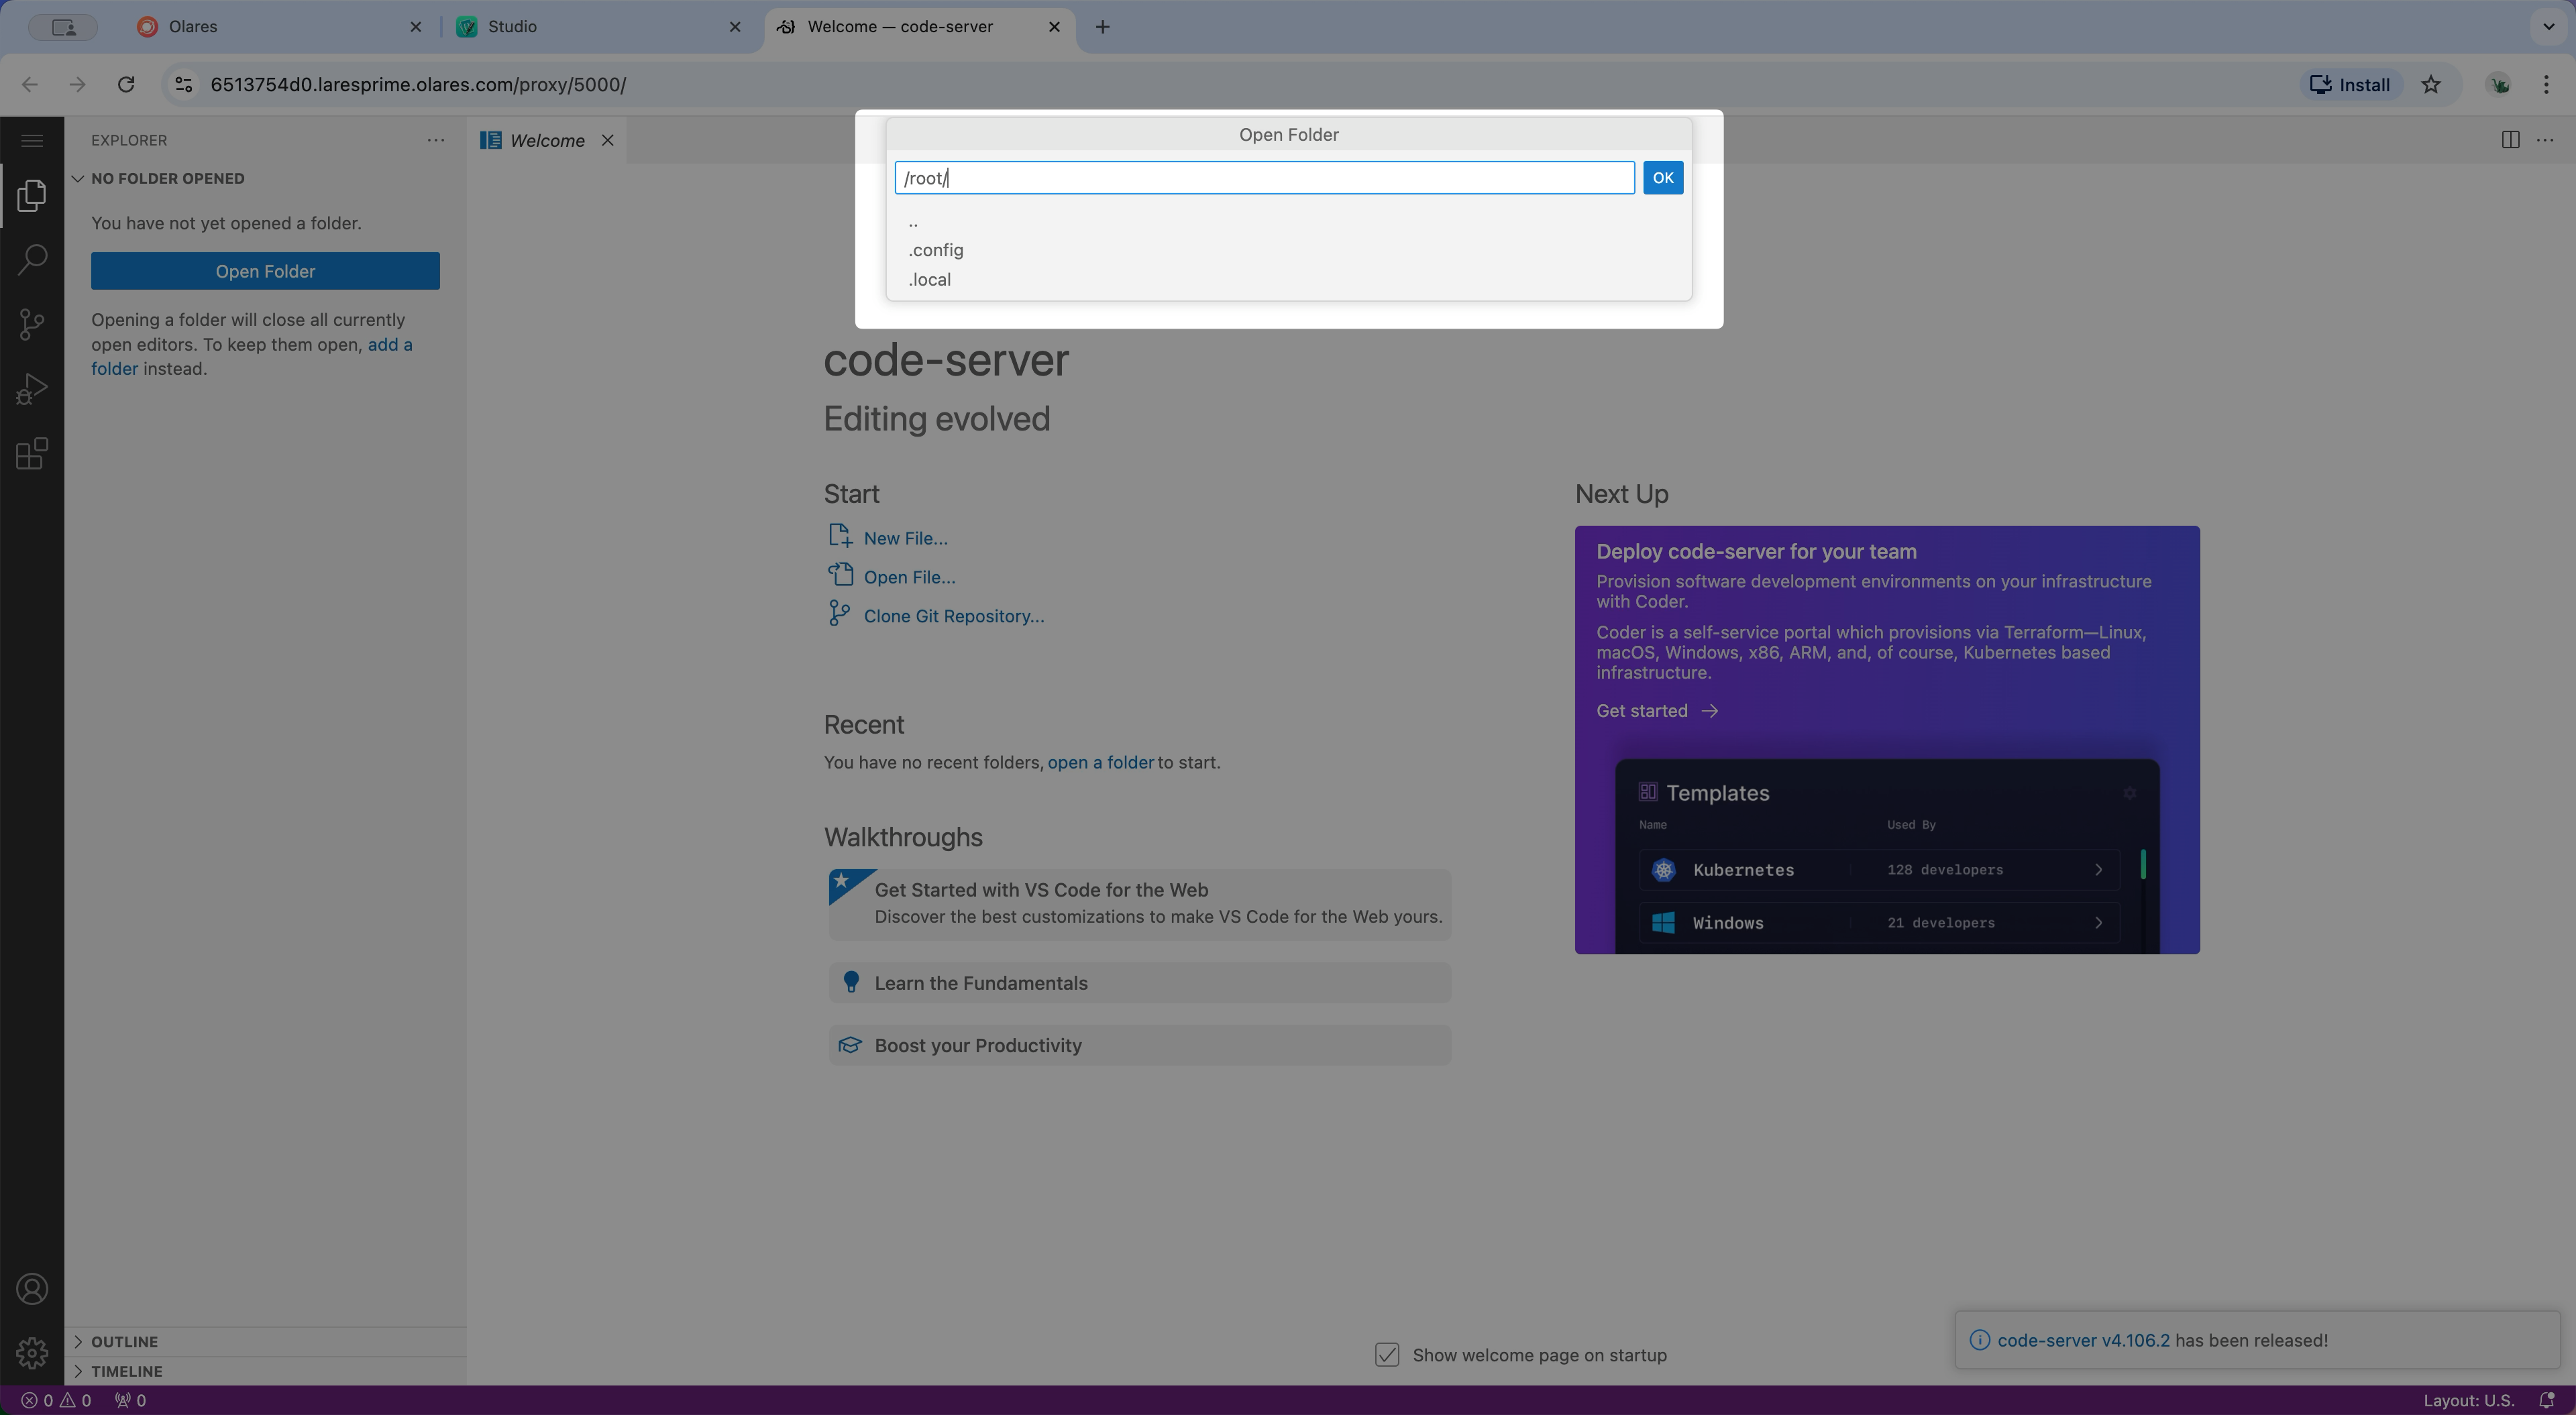Toggle the split editor icon
Screen dimensions: 2576x1415
pos(2510,140)
